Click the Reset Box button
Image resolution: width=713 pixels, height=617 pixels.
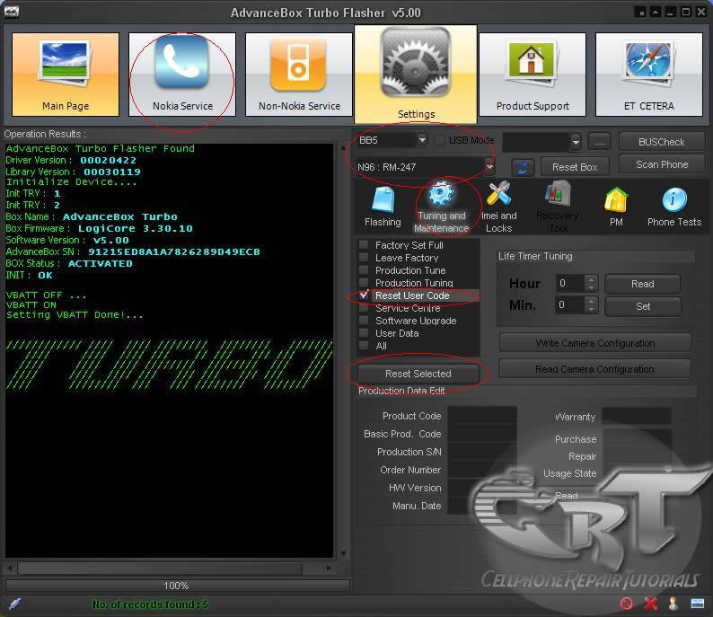coord(575,167)
